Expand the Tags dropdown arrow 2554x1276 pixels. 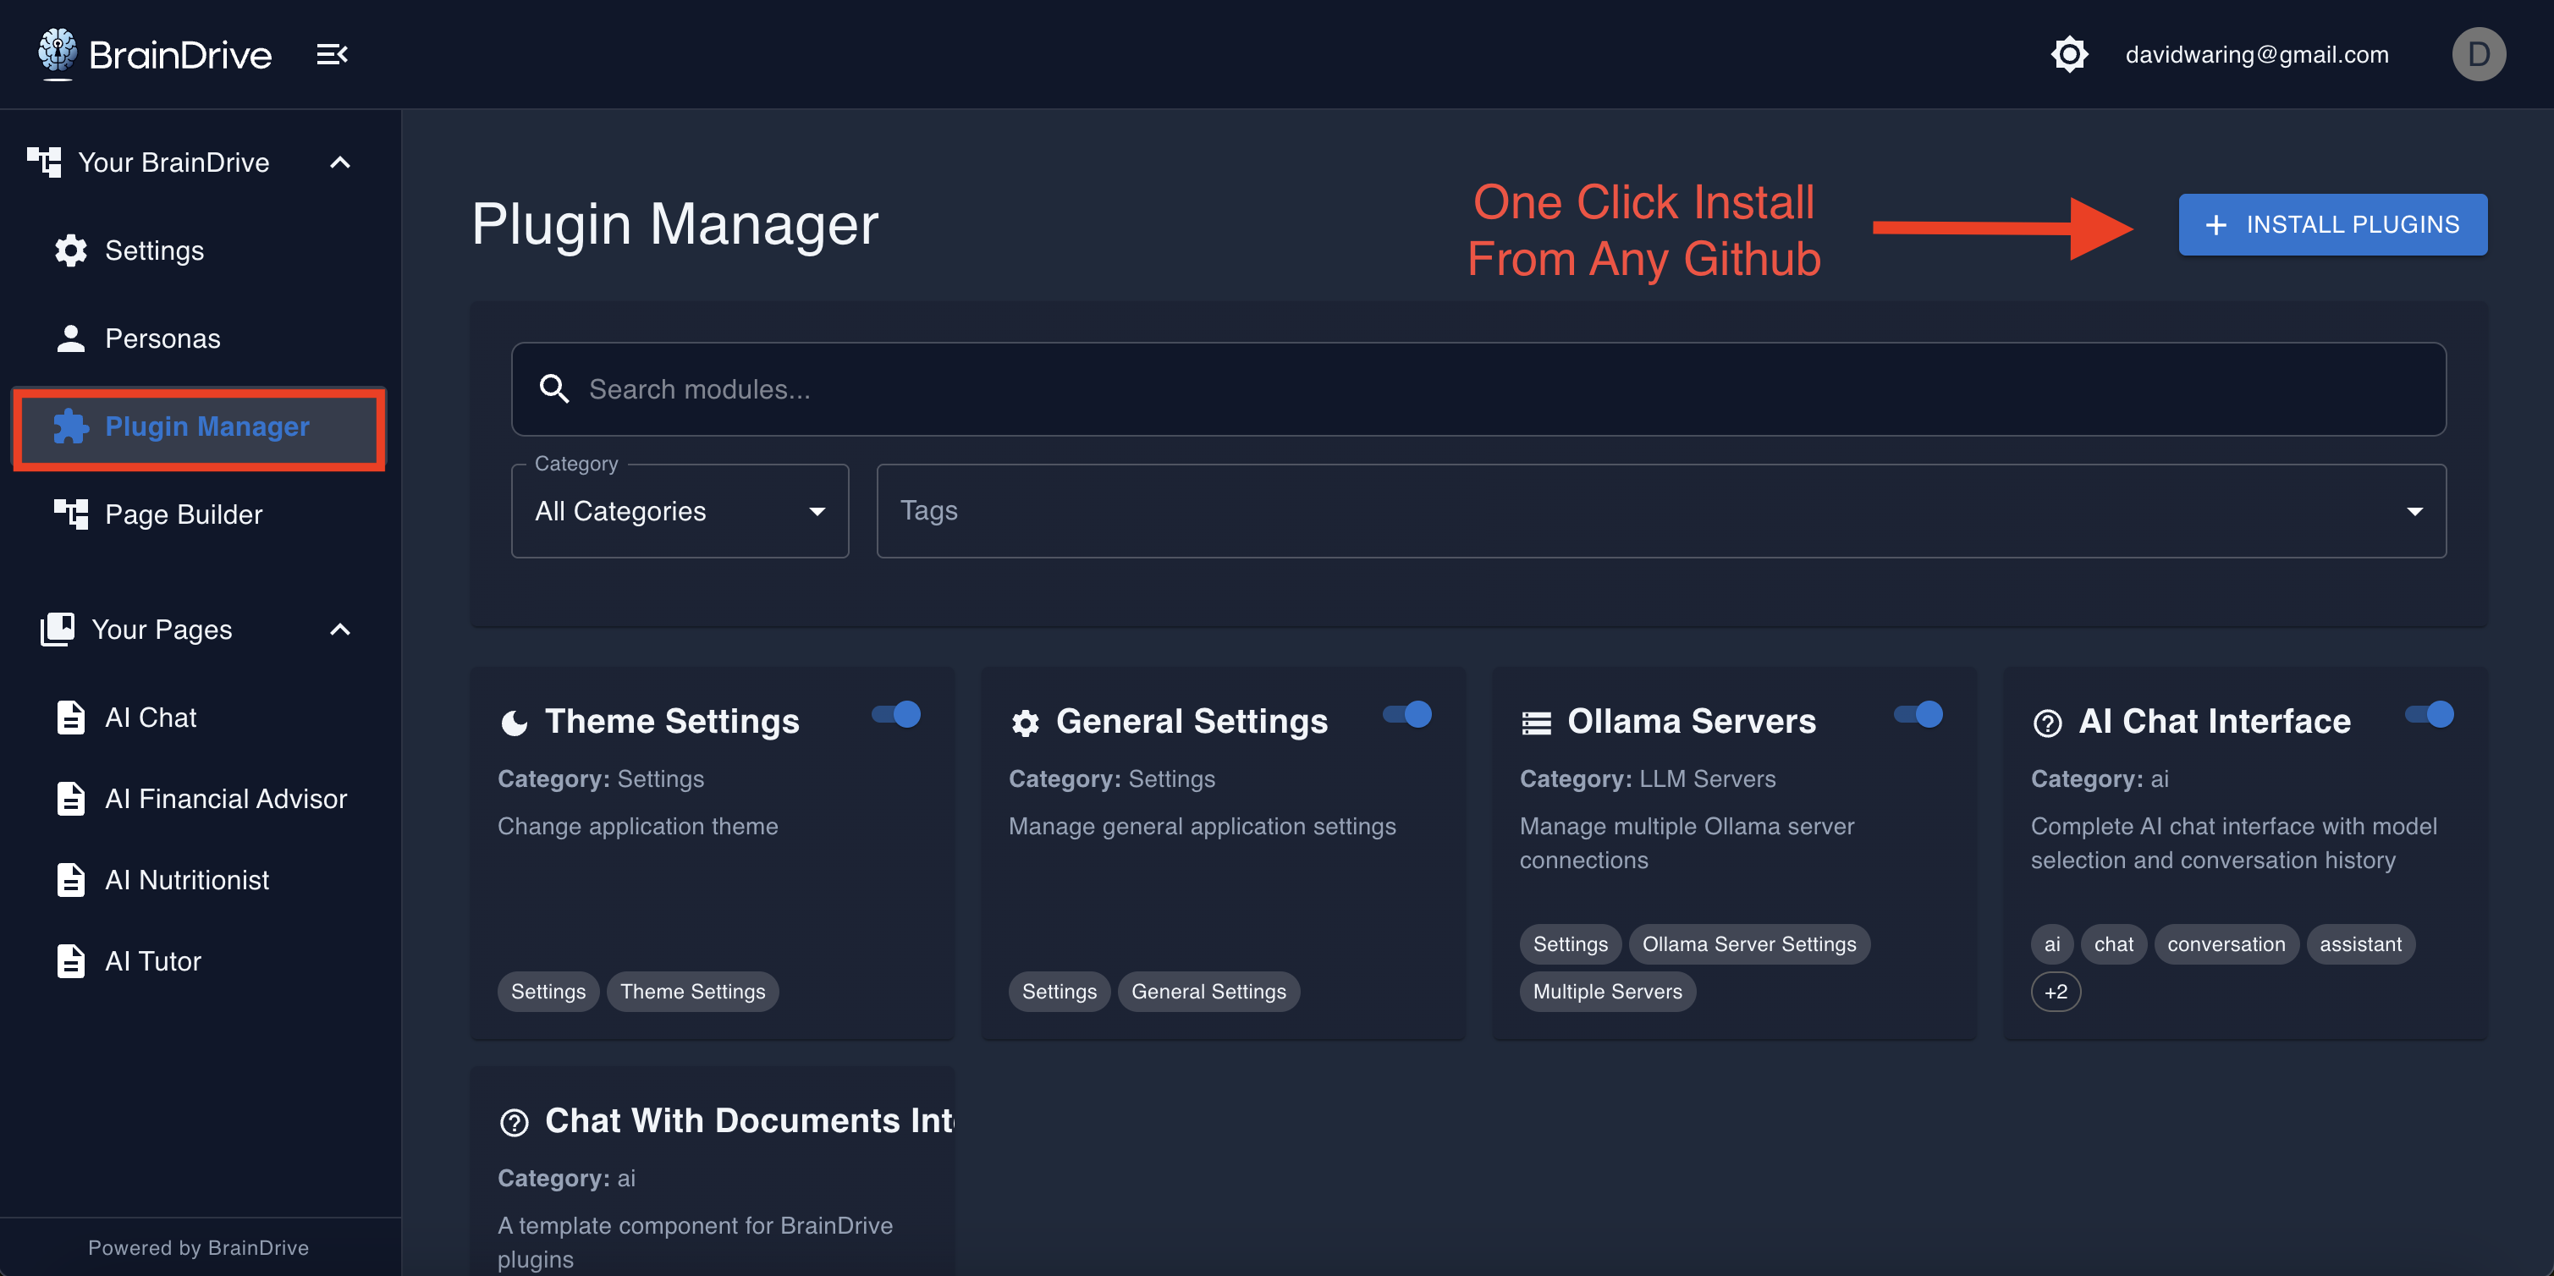(2414, 512)
